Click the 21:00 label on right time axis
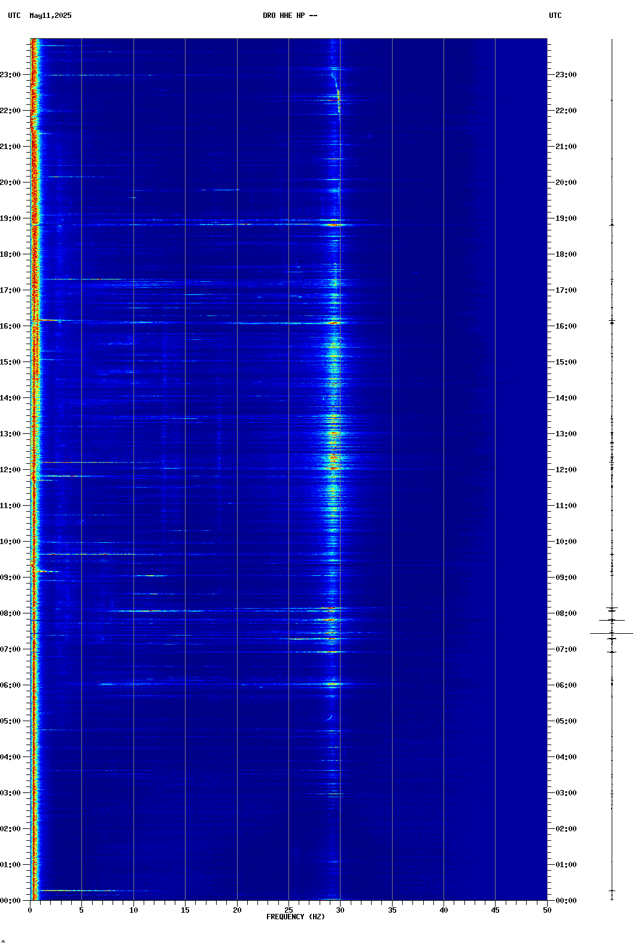The height and width of the screenshot is (948, 638). point(566,147)
